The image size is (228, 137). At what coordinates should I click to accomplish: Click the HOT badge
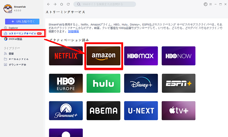coord(39,34)
